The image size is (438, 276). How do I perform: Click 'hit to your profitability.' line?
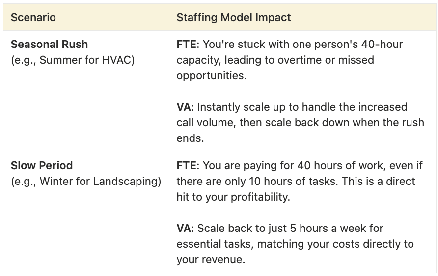pos(233,197)
